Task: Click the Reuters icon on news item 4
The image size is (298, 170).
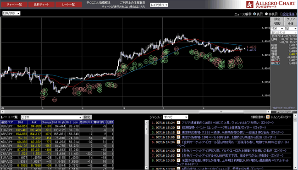Action: tap(178, 137)
